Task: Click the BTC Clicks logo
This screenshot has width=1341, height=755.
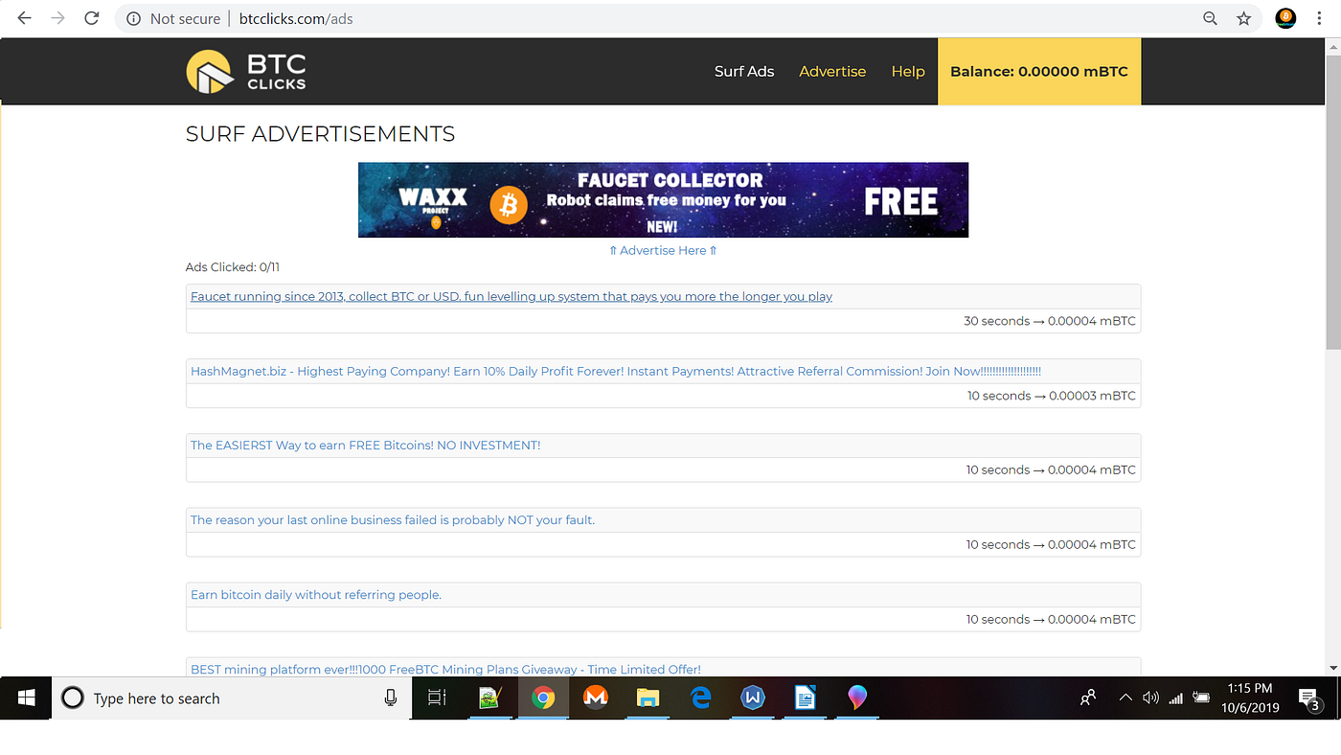Action: (246, 72)
